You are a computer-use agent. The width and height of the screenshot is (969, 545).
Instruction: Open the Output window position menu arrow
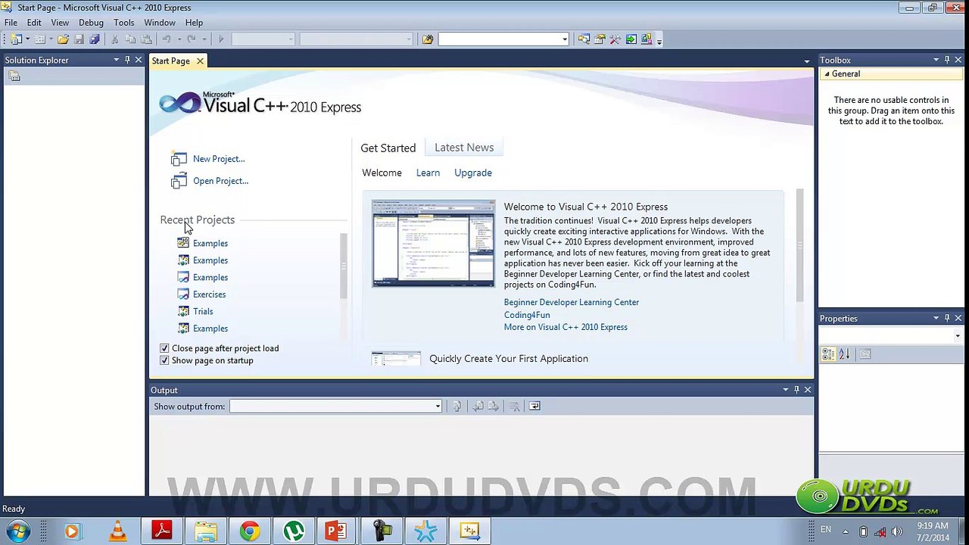(x=786, y=390)
